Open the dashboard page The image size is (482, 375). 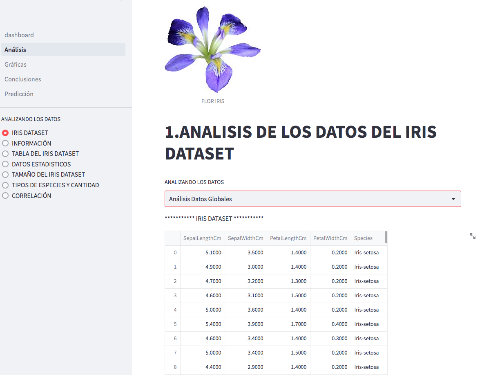[x=19, y=35]
